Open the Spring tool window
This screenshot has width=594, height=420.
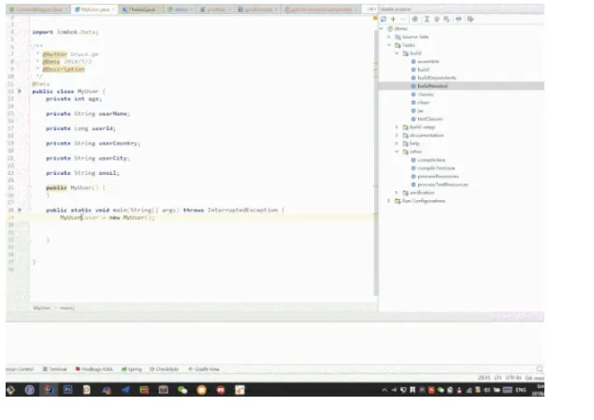coord(132,369)
